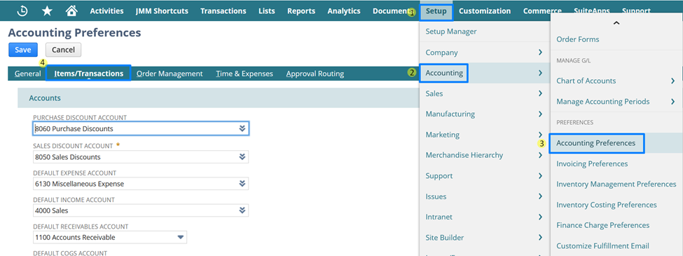
Task: Click the 8050 Sales Discounts field
Action: click(141, 157)
